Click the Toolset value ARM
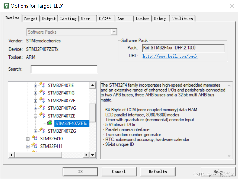 pyautogui.click(x=31, y=57)
